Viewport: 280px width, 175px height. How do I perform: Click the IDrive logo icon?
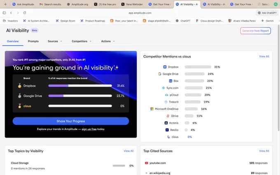[x=168, y=116]
